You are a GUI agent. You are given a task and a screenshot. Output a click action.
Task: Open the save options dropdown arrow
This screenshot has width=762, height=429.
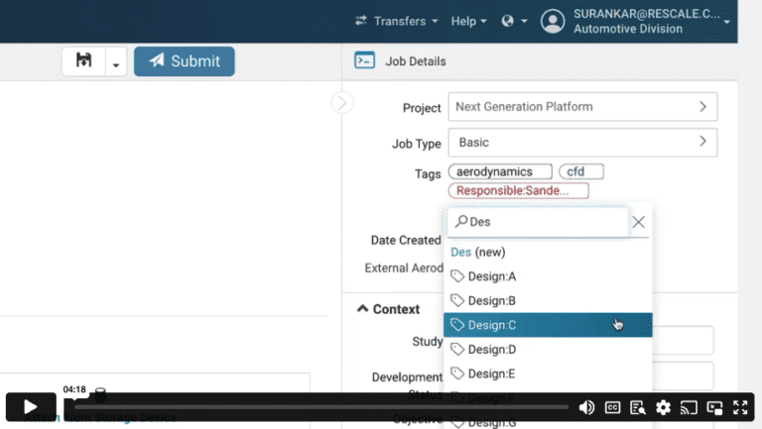[x=116, y=62]
